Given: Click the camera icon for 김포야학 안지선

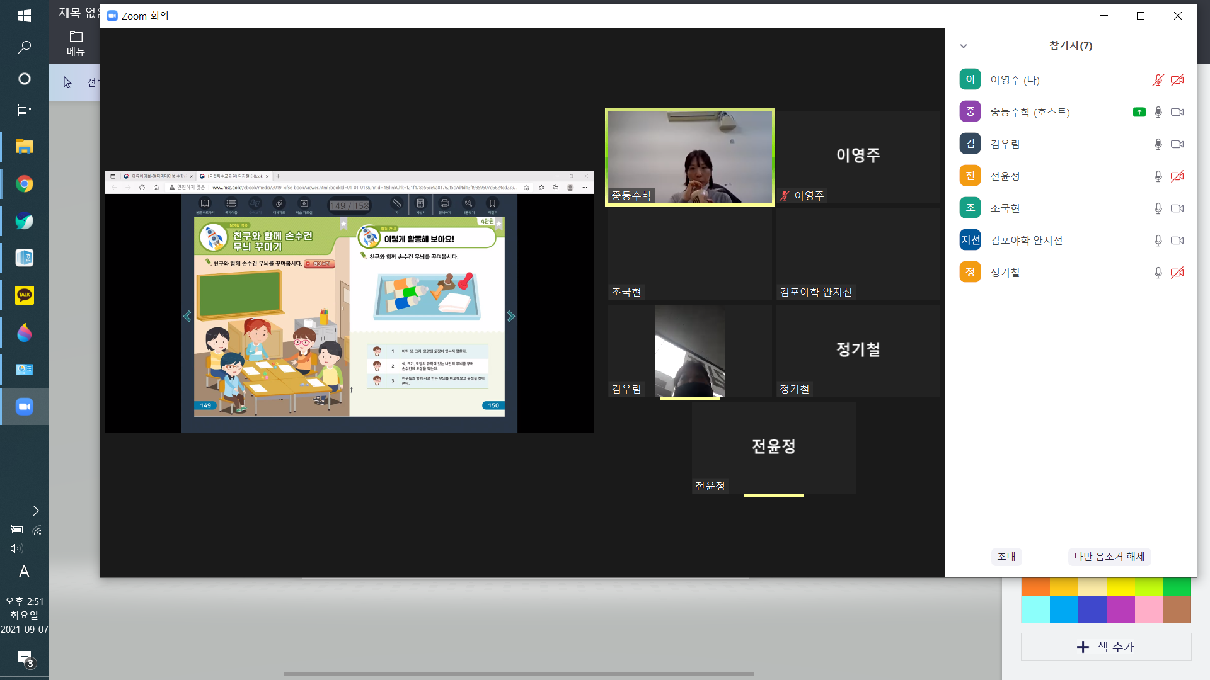Looking at the screenshot, I should [1177, 241].
